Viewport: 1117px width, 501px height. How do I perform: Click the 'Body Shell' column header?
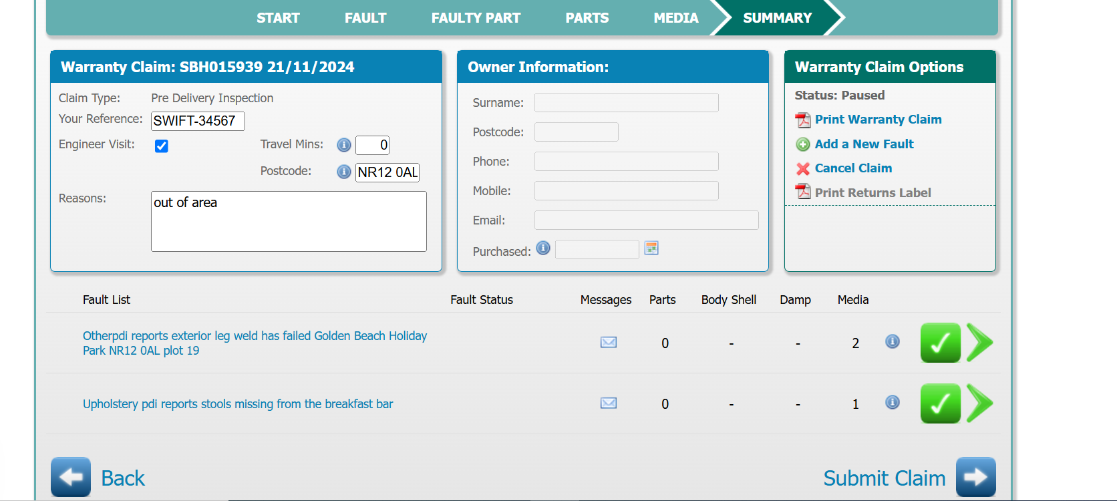pyautogui.click(x=729, y=300)
